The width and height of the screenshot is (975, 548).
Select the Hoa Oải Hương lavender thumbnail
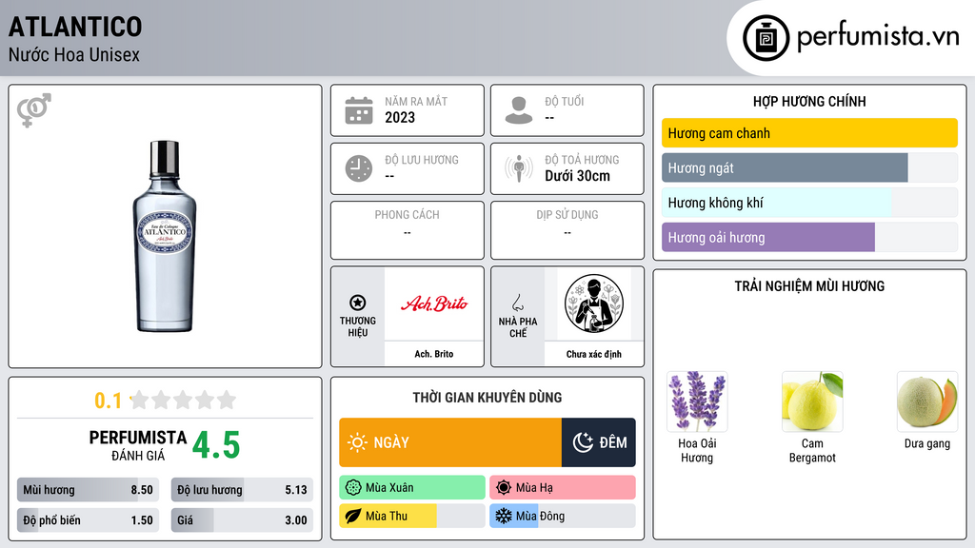tap(697, 401)
